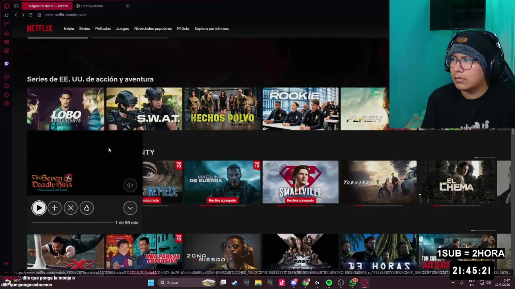This screenshot has height=289, width=515.
Task: Open Hechos Polvo thumbnail
Action: click(x=222, y=109)
